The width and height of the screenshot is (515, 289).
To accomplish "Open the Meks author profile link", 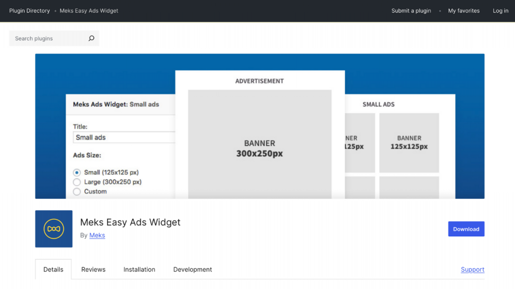I will [97, 235].
